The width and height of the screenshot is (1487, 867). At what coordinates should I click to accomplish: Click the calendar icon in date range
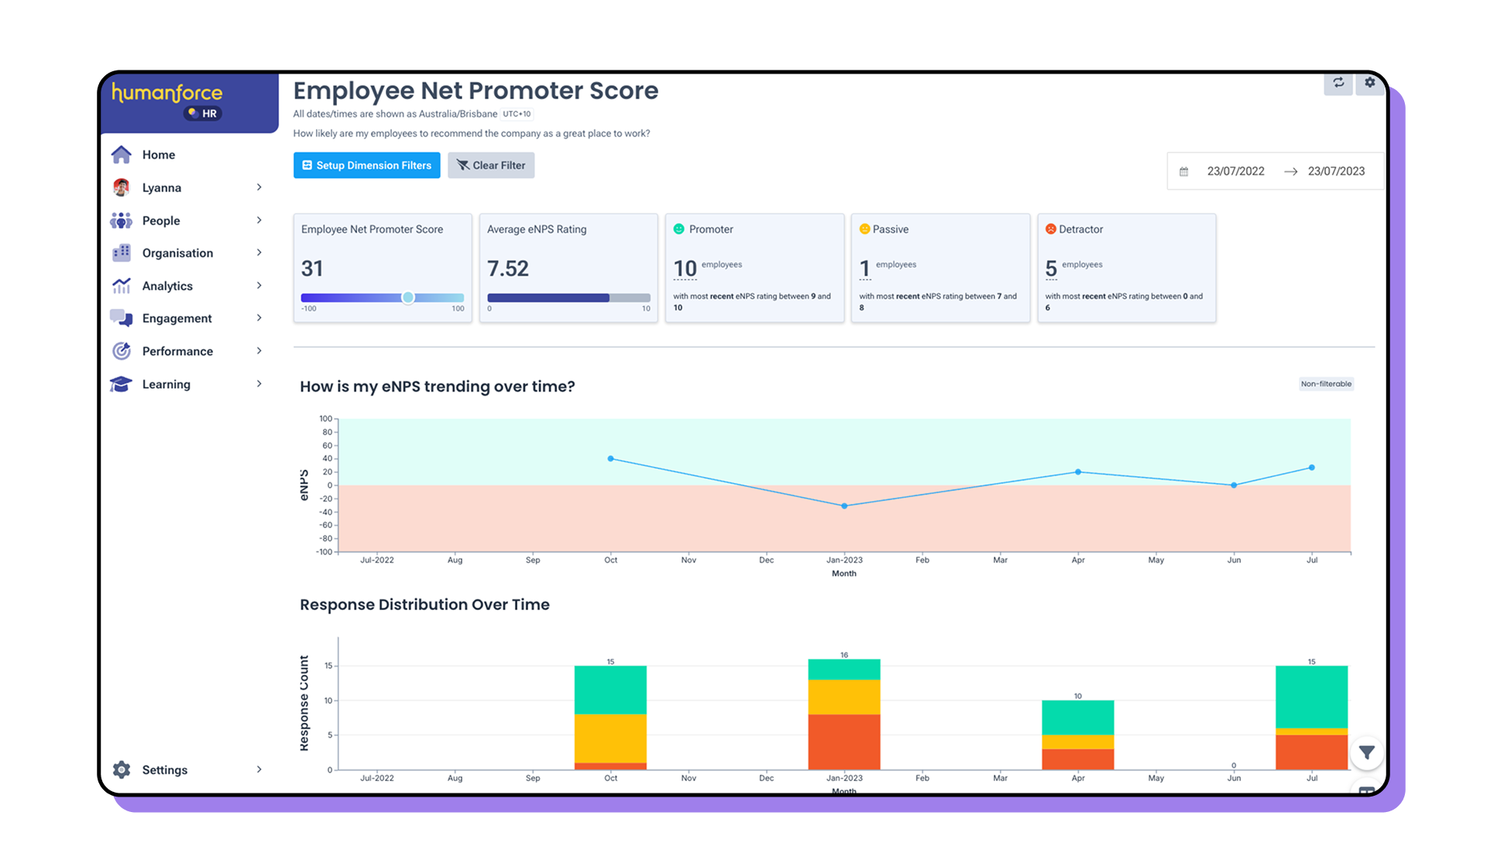pyautogui.click(x=1183, y=172)
